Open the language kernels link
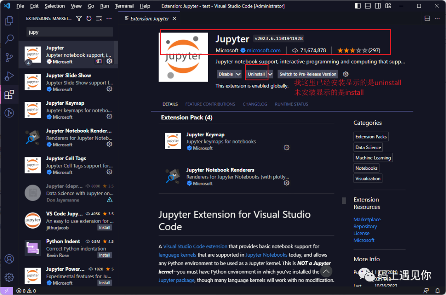Image resolution: width=446 pixels, height=295 pixels. 177,255
